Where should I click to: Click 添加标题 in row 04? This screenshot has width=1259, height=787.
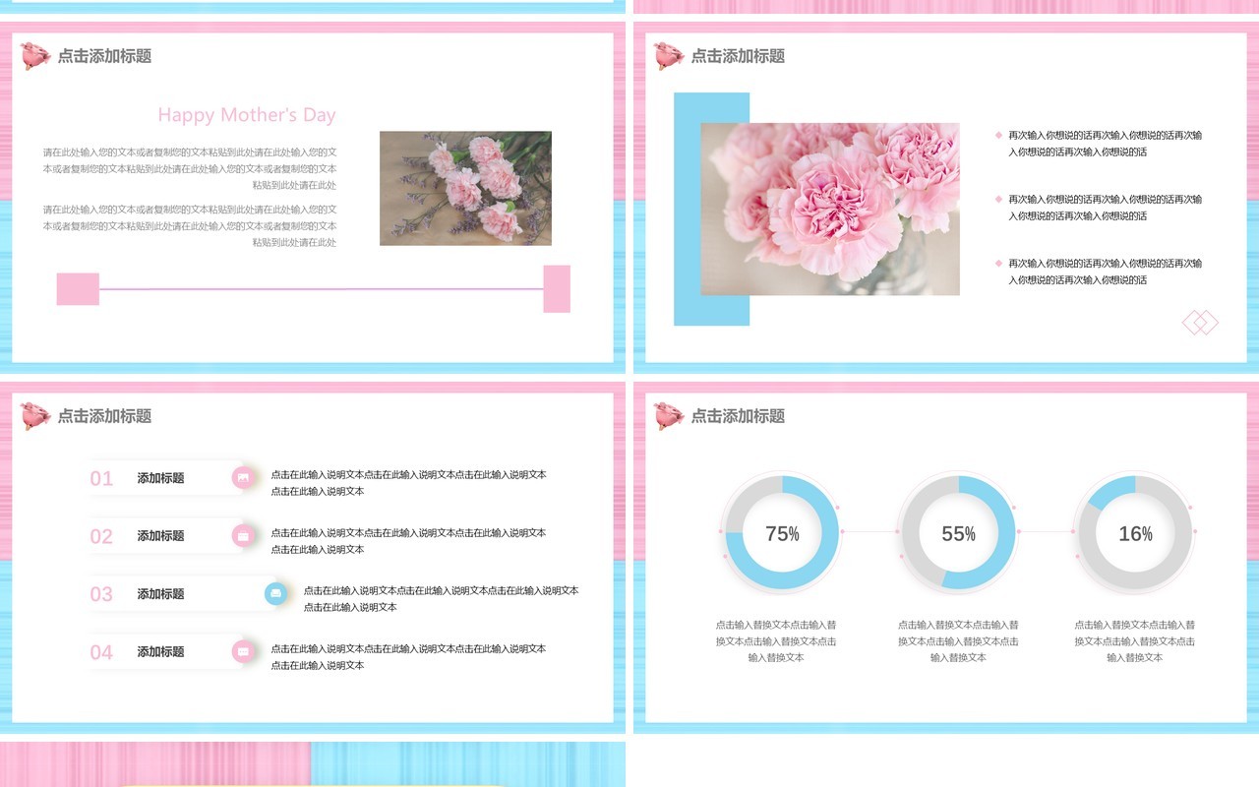tap(161, 651)
